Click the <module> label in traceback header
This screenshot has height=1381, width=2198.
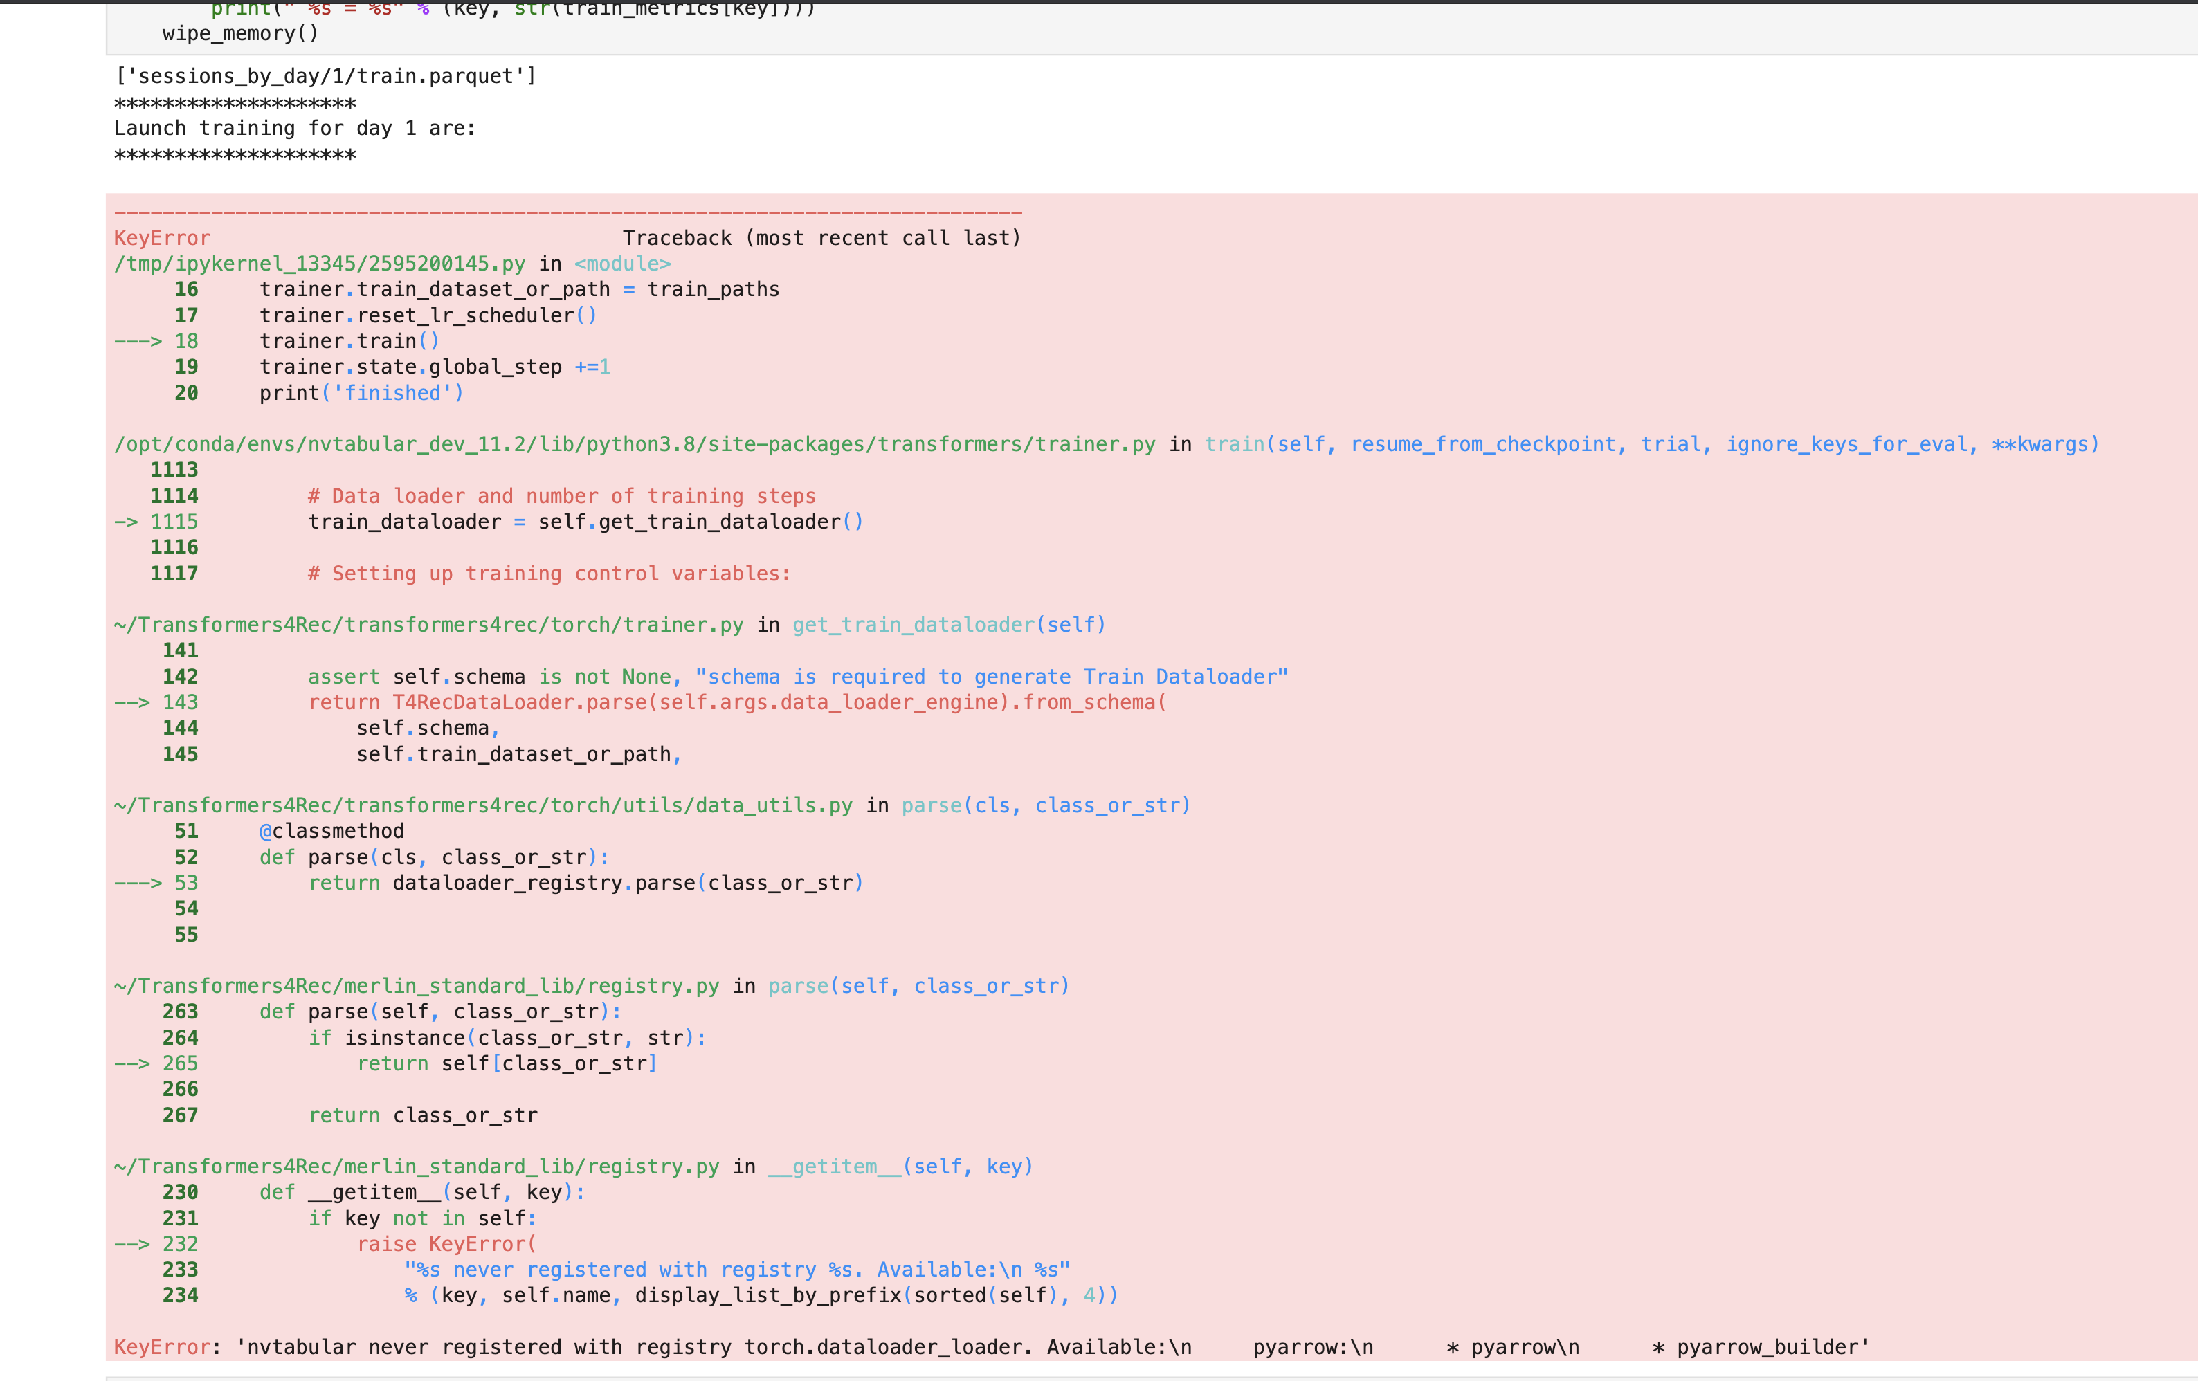[x=620, y=263]
